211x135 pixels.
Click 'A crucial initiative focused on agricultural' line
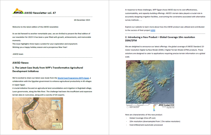click(52, 88)
